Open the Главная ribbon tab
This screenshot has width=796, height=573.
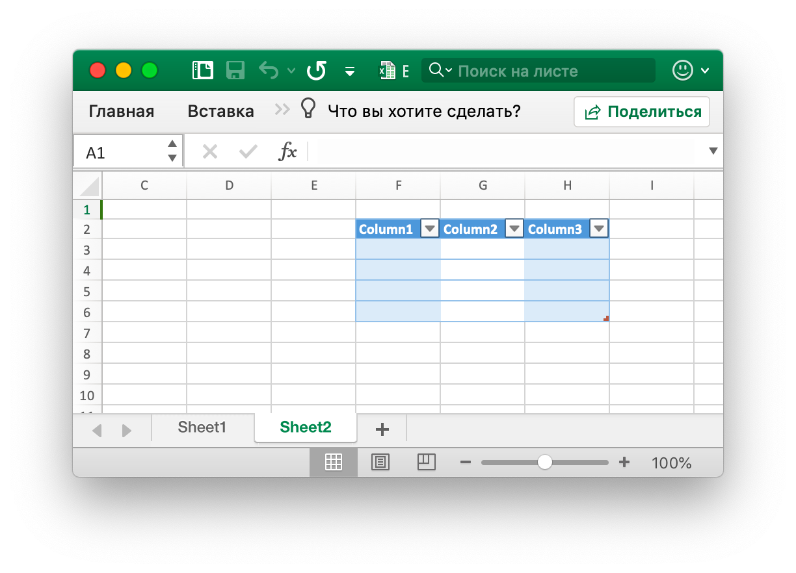[122, 111]
